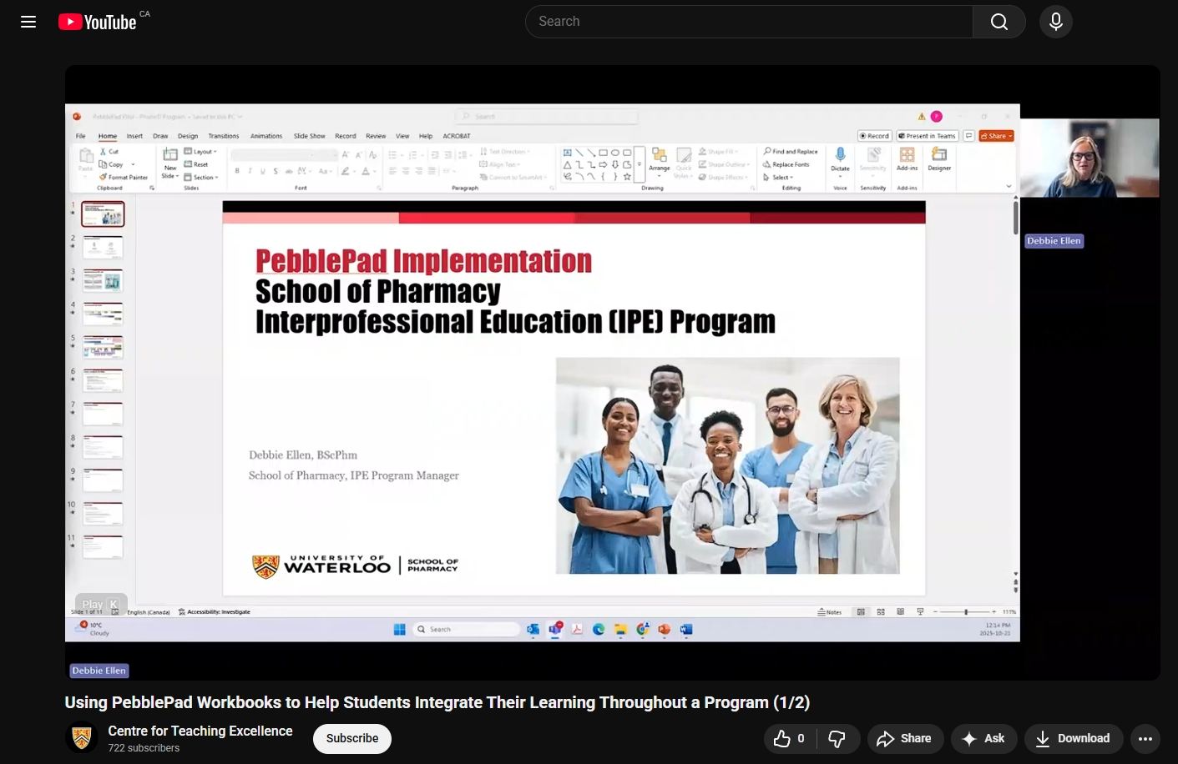The height and width of the screenshot is (764, 1178).
Task: Click Find and Replace in the Editing group
Action: tap(789, 153)
